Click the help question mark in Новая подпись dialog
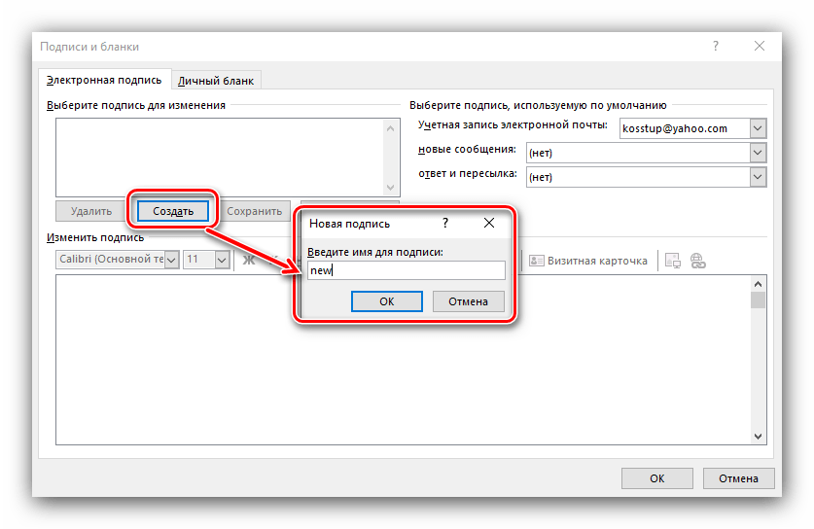The height and width of the screenshot is (529, 814). [445, 223]
